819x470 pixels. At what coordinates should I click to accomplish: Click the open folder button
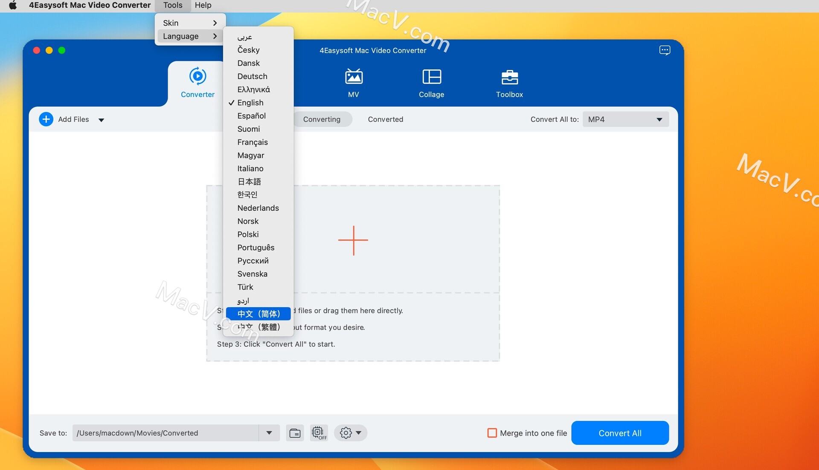tap(295, 433)
